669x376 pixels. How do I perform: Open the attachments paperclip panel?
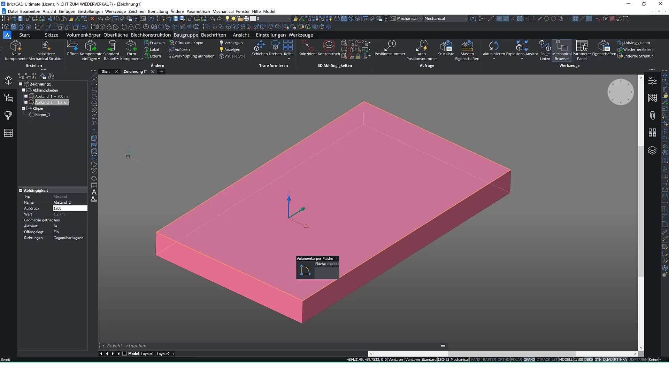click(x=652, y=115)
